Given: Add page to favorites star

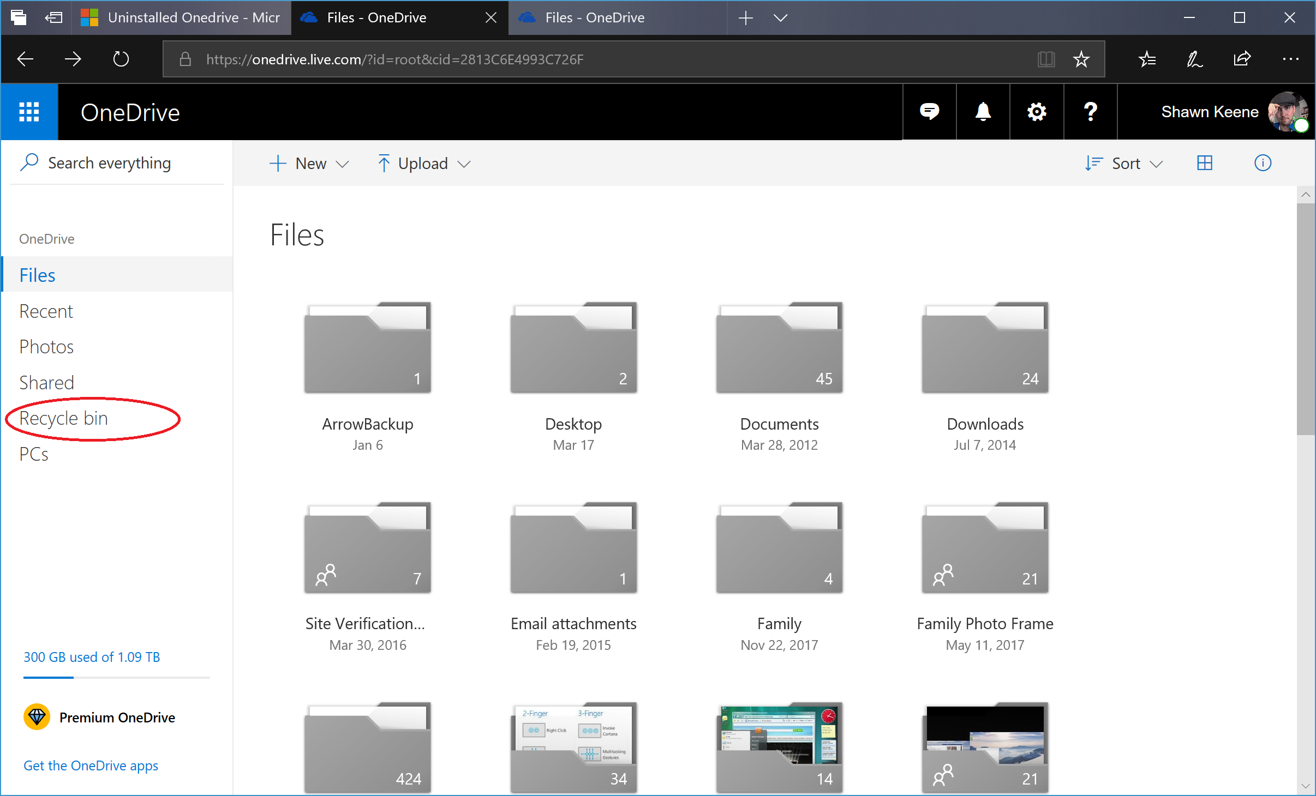Looking at the screenshot, I should pyautogui.click(x=1081, y=59).
